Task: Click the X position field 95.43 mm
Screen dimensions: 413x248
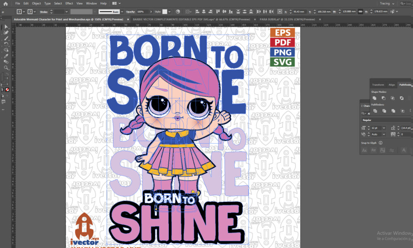Action: (x=299, y=12)
